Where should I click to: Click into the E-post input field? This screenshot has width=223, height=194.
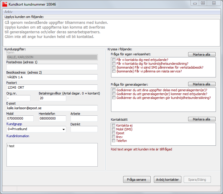pos(52,108)
